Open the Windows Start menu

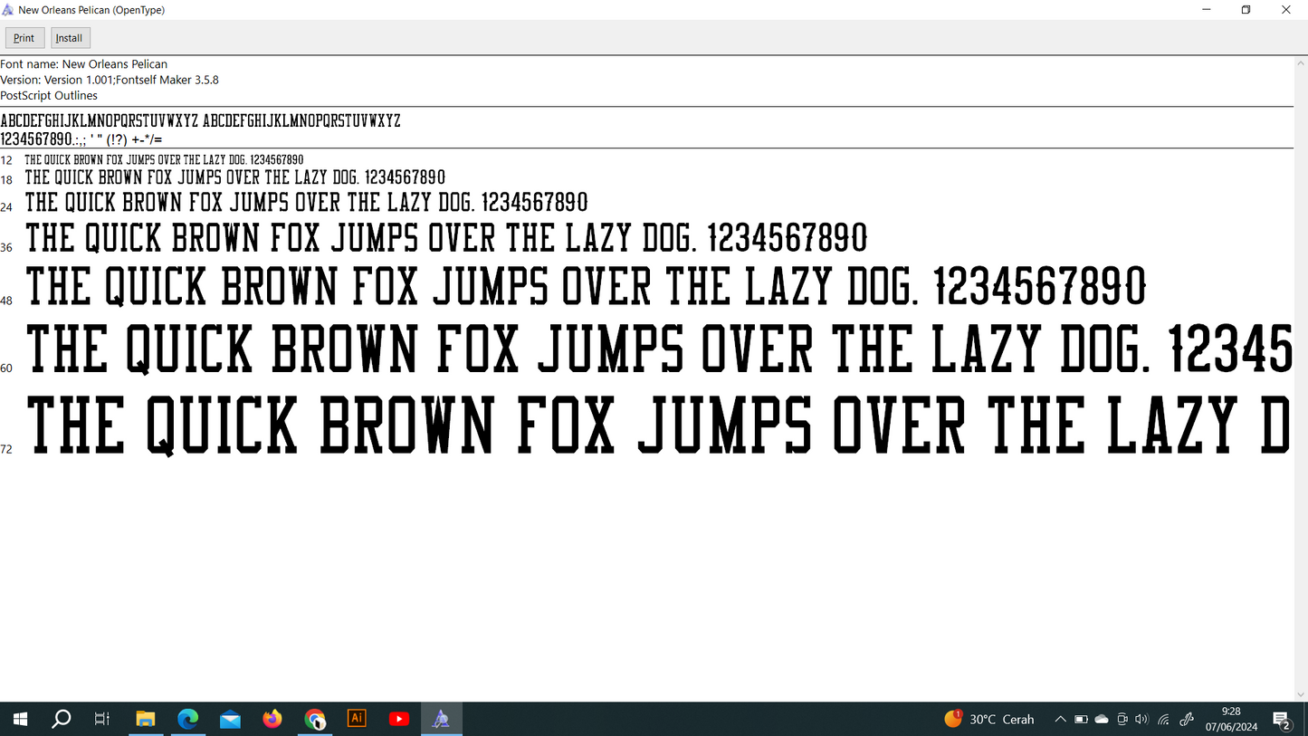20,719
